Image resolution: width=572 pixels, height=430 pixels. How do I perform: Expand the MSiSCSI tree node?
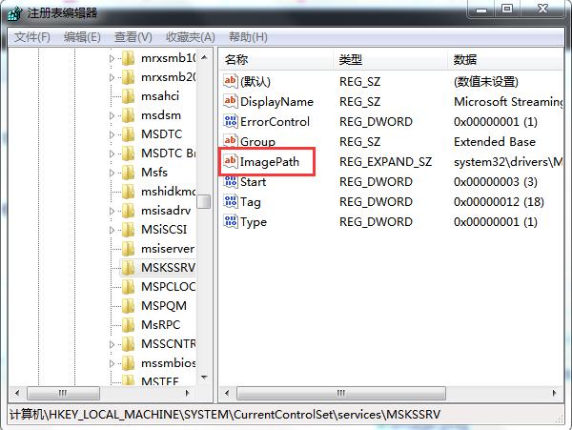[112, 230]
